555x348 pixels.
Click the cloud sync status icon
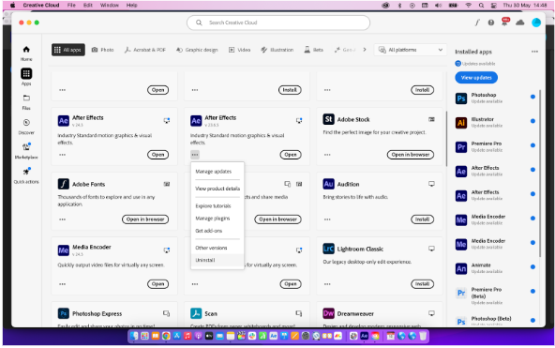(x=520, y=23)
